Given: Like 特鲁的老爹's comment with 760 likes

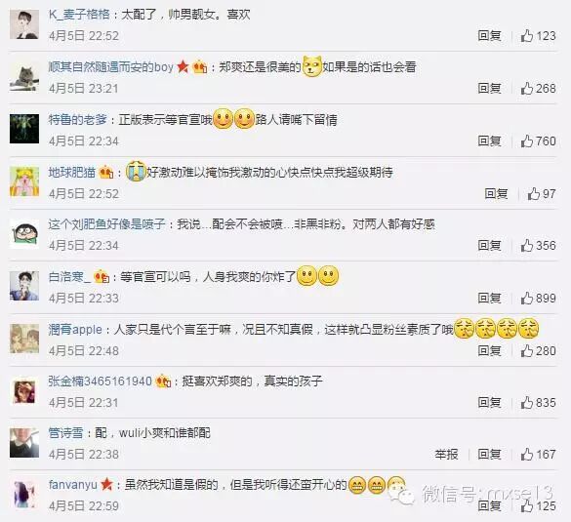Looking at the screenshot, I should [x=526, y=141].
